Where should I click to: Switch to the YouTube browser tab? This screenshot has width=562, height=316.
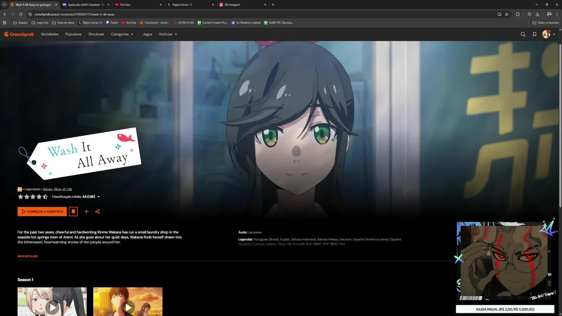138,4
